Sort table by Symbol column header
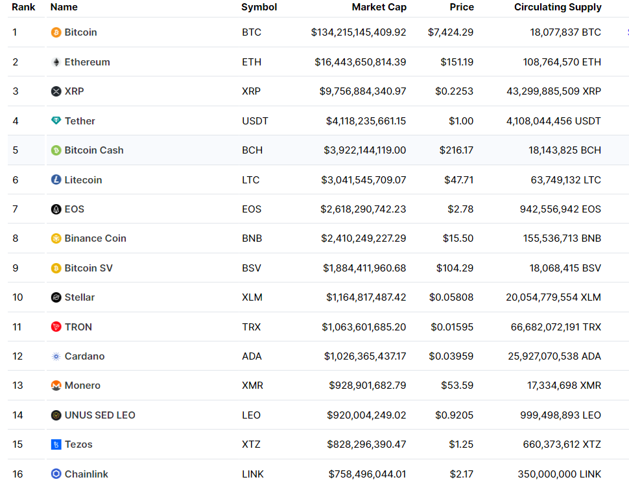The image size is (629, 484). click(259, 7)
